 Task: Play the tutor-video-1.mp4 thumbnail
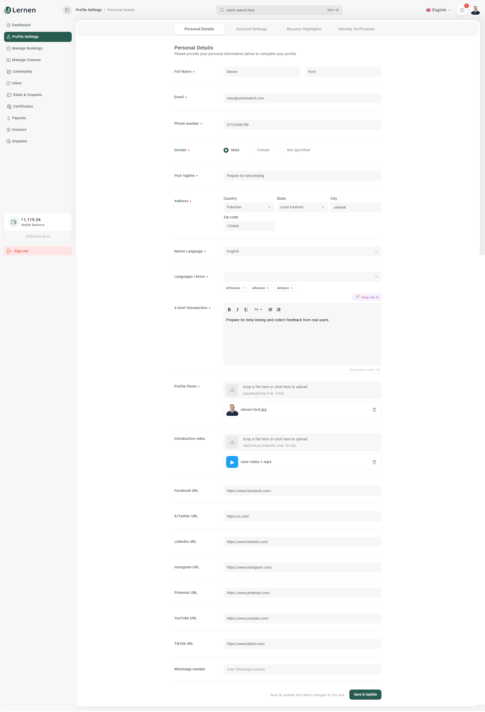[232, 462]
